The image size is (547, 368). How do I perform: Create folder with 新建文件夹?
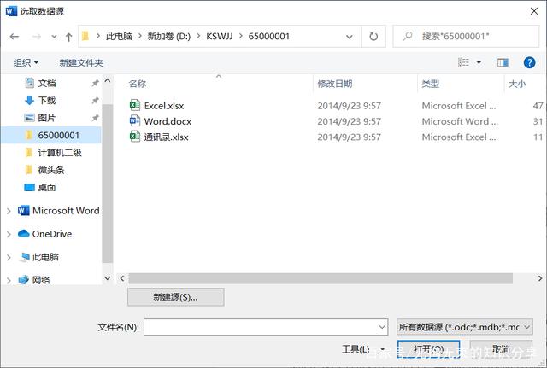click(x=81, y=62)
